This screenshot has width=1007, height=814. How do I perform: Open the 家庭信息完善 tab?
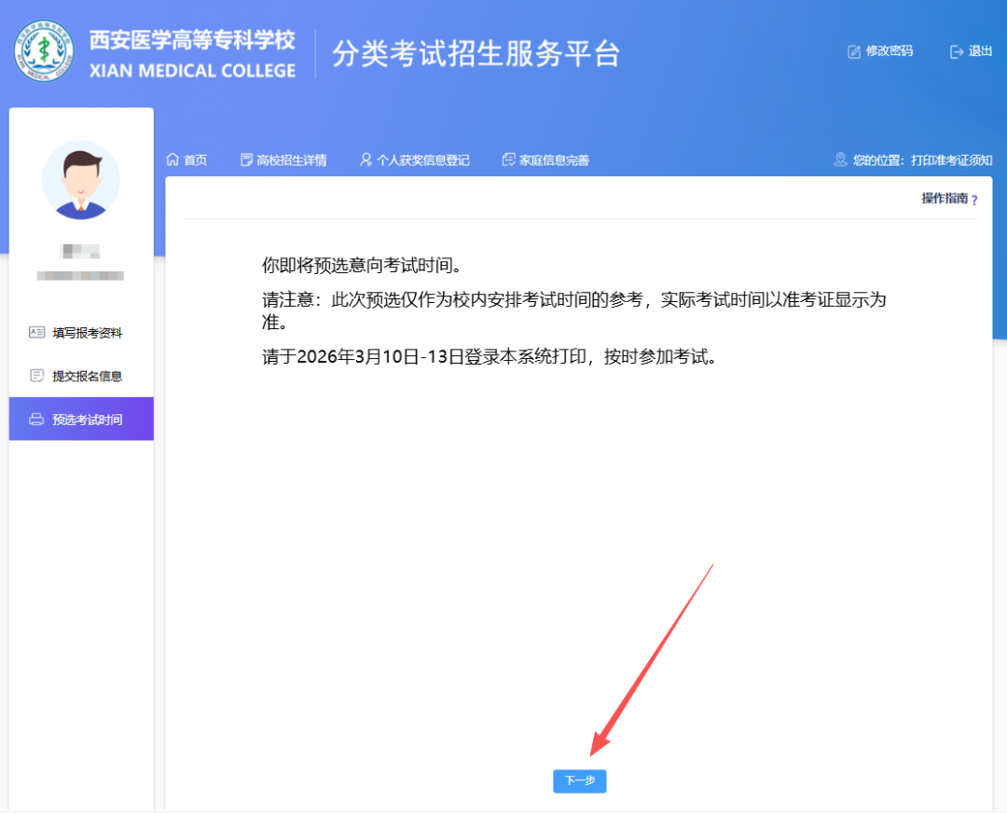click(554, 160)
